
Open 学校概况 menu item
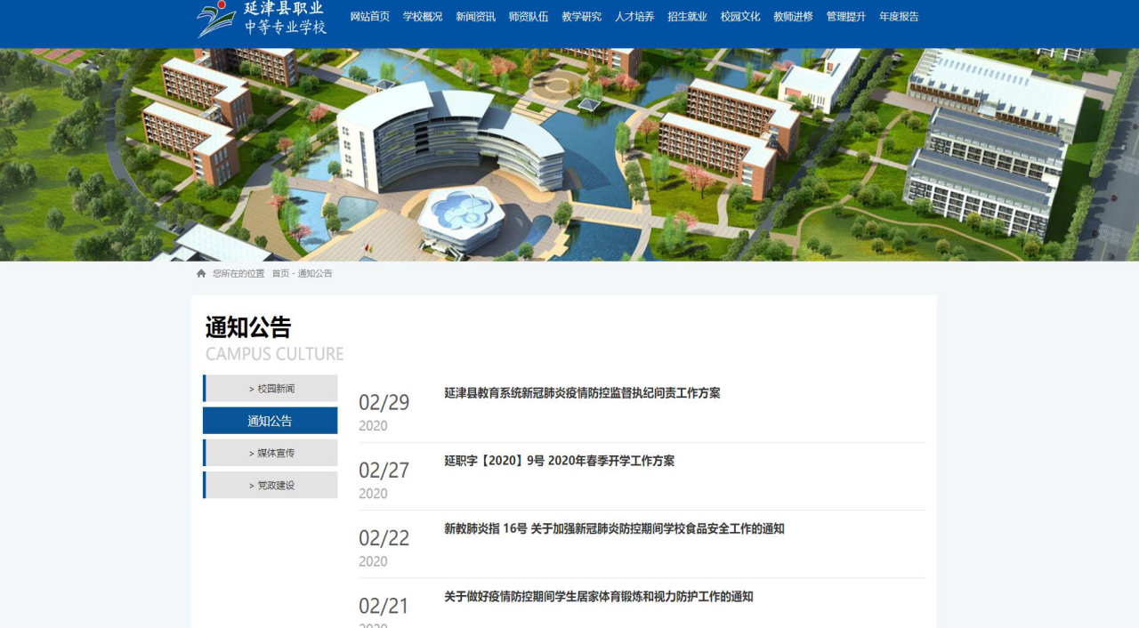coord(423,17)
